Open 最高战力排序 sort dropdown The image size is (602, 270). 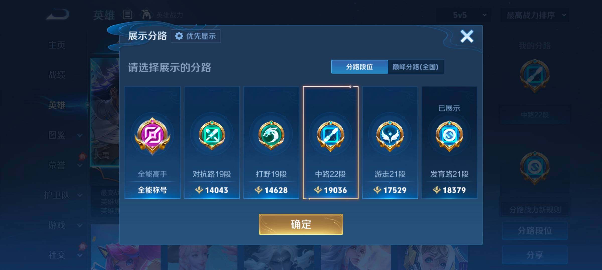click(x=535, y=15)
